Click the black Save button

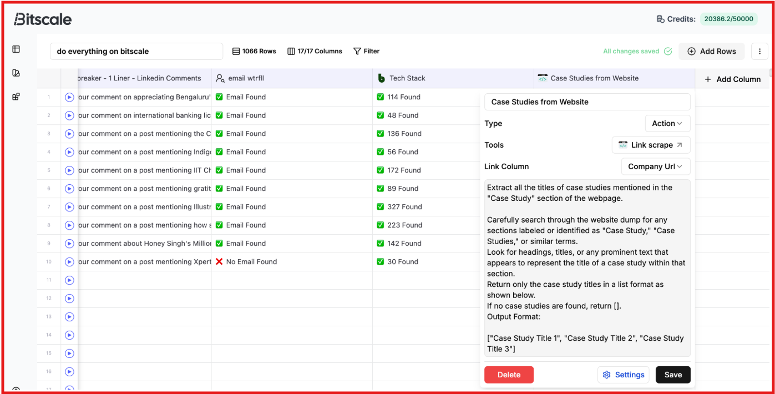click(x=673, y=375)
